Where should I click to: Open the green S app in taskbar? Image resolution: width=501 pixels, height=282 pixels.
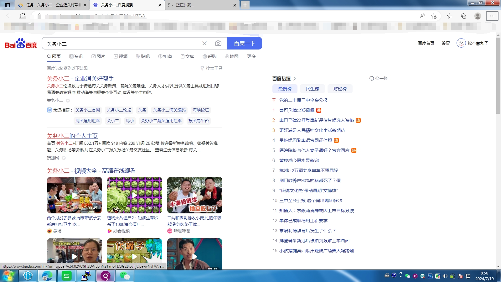coord(67,276)
